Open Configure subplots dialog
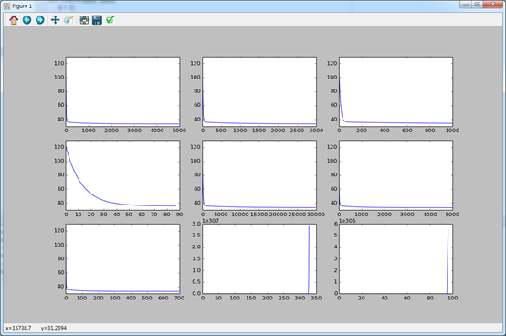Image resolution: width=506 pixels, height=336 pixels. pos(84,20)
